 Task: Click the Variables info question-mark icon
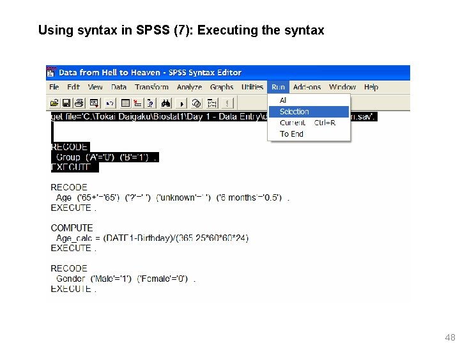pos(150,103)
